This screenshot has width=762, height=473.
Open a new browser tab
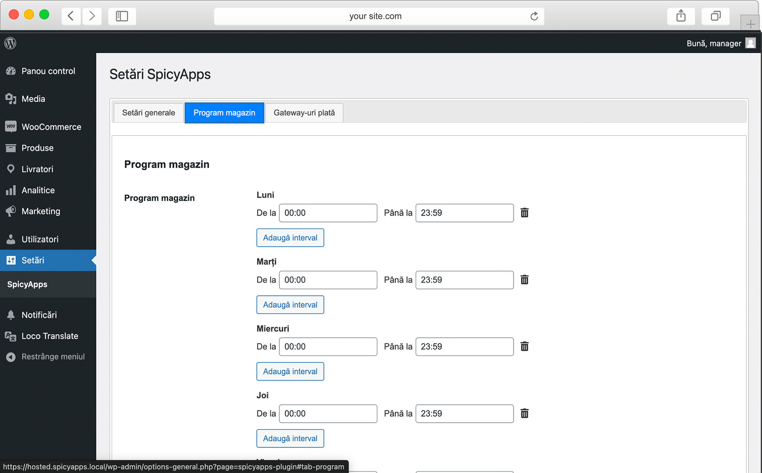750,24
